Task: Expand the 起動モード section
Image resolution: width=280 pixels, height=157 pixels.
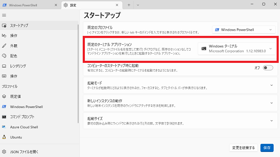Action: (x=180, y=85)
